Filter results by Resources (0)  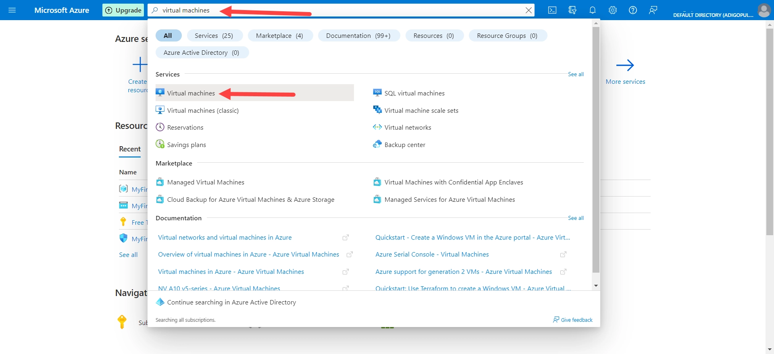[434, 35]
